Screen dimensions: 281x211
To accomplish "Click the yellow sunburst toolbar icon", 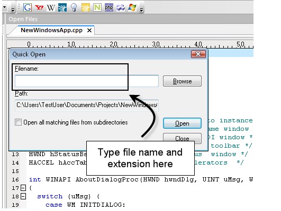I will tap(86, 8).
